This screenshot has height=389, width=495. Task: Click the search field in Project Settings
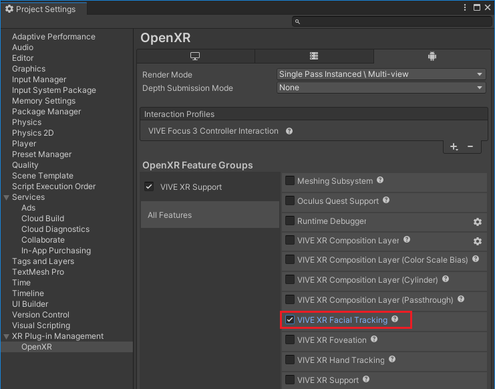(x=391, y=21)
